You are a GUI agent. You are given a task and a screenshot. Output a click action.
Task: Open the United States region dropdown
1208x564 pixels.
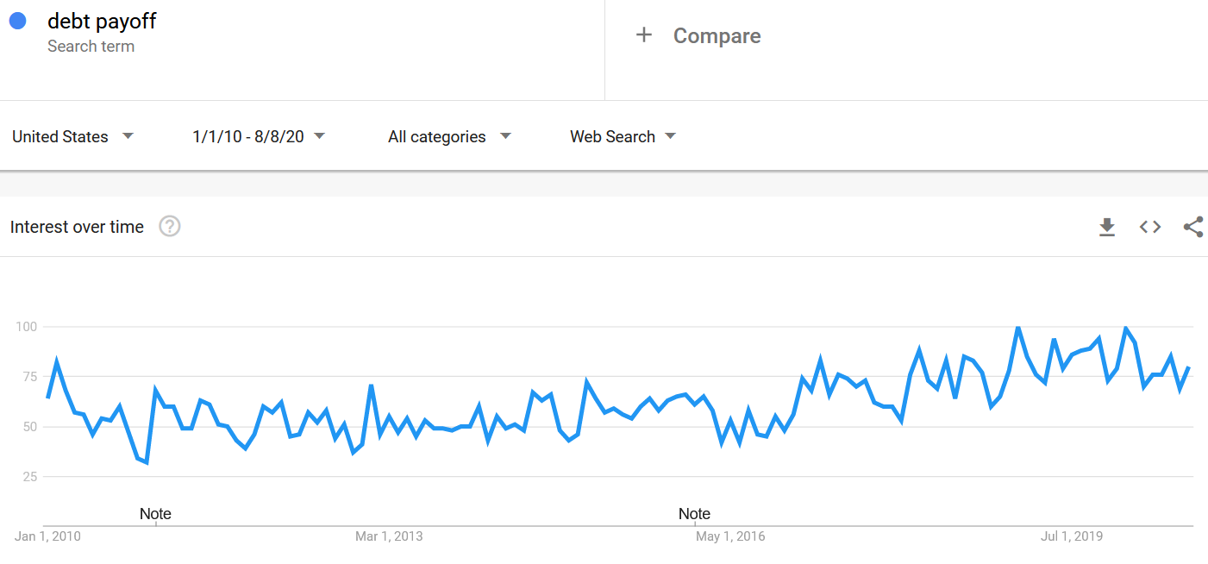(x=73, y=136)
